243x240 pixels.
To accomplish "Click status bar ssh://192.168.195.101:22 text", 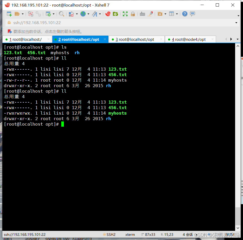I will coord(25,235).
